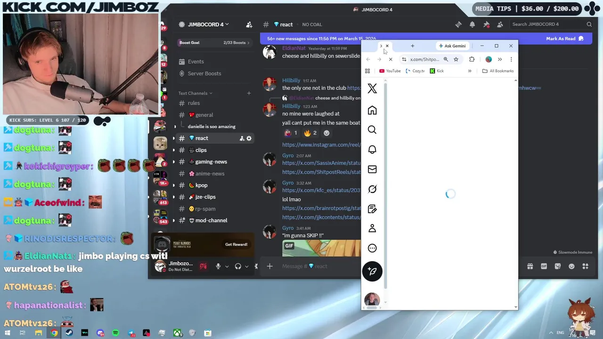
Task: Open All Bookmarks folder
Action: 498,71
